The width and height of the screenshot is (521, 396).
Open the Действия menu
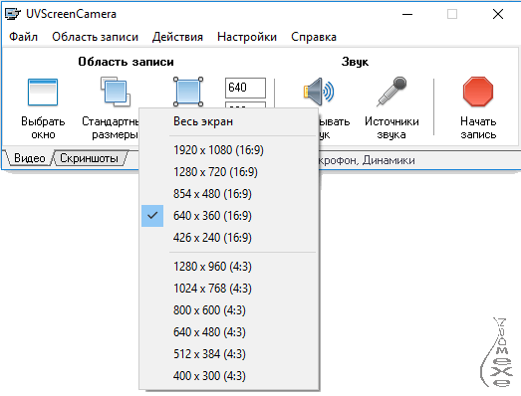(x=177, y=37)
